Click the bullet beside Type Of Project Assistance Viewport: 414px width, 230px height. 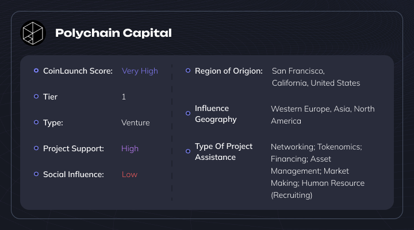click(x=188, y=151)
